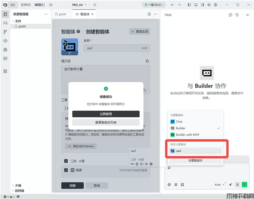This screenshot has width=254, height=199.
Task: Close the 智能体 tab
Action: coord(92,14)
